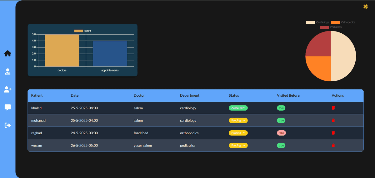Expand mohanad's Pending status dropdown

tap(238, 120)
